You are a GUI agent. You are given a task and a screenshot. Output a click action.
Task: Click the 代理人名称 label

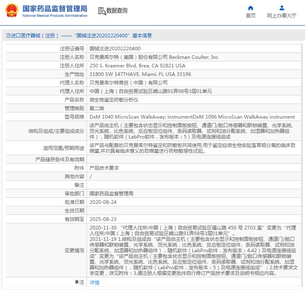(x=72, y=83)
